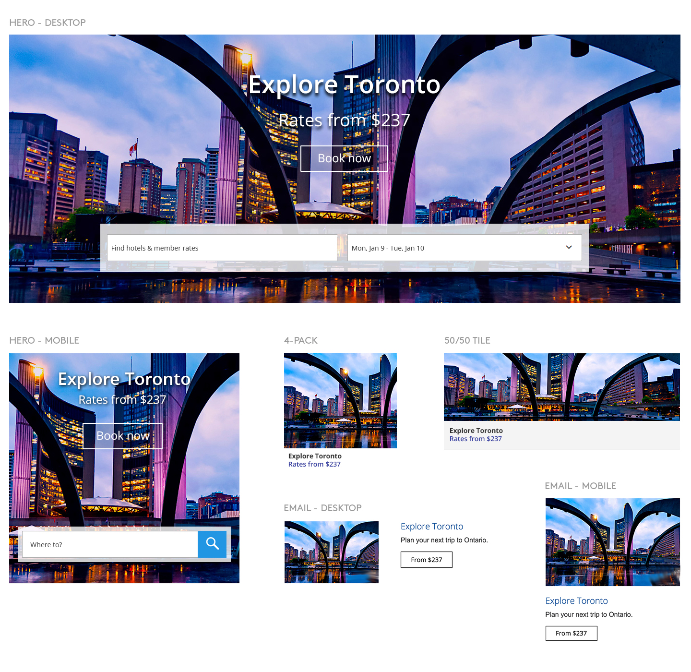Click Explore Toronto title in 50/50 tile
The image size is (691, 672).
point(476,431)
